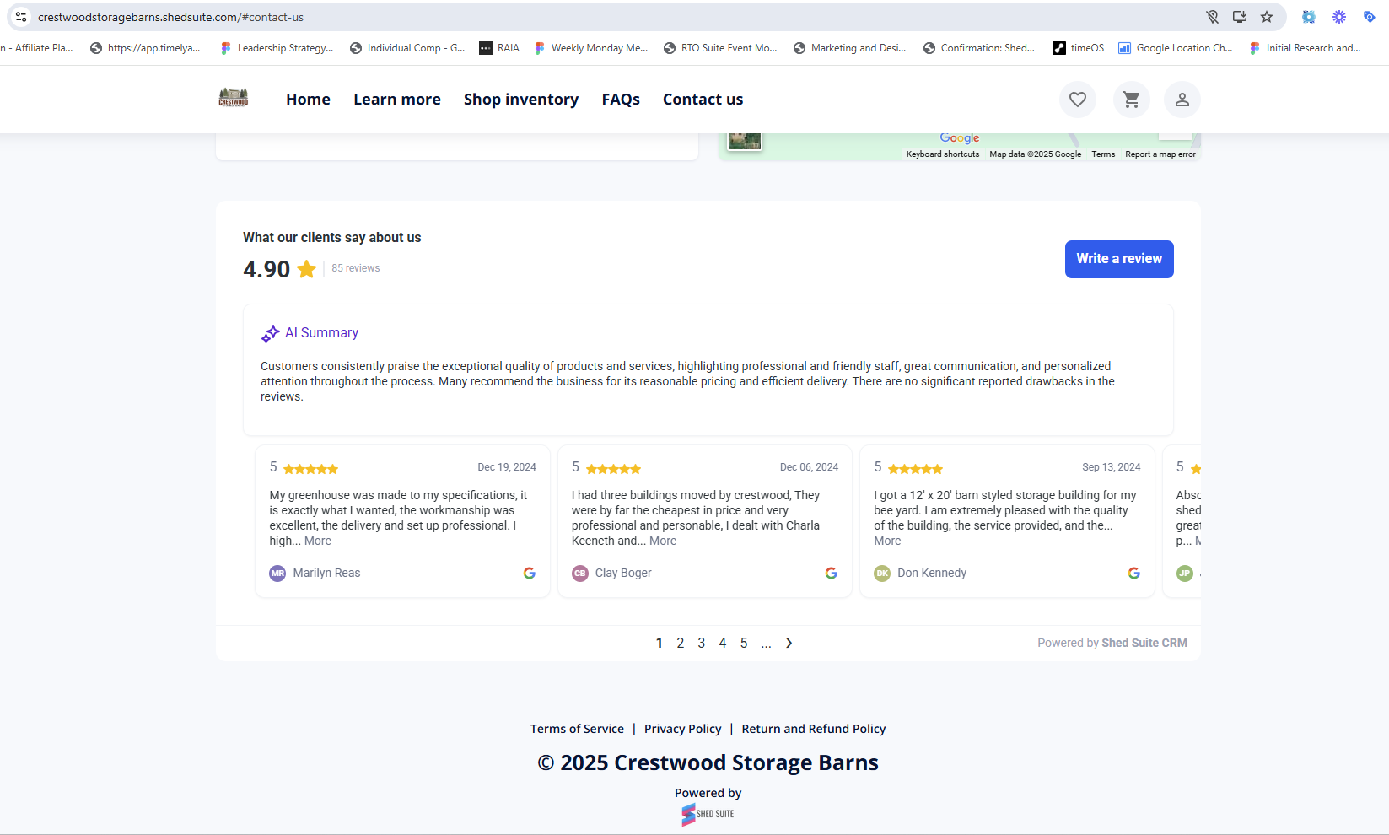Image resolution: width=1389 pixels, height=835 pixels.
Task: Click the gold rating star next to 4.90
Action: (306, 269)
